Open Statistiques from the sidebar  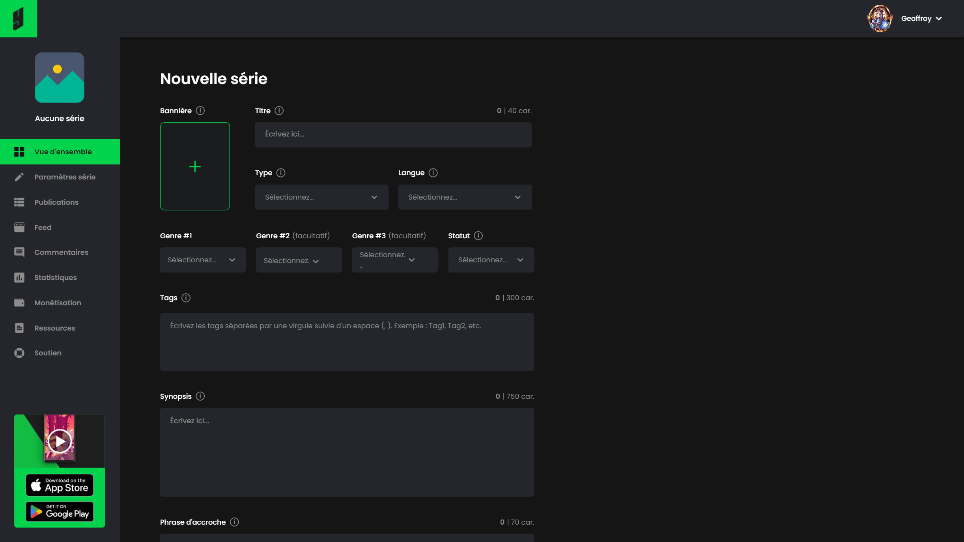pyautogui.click(x=56, y=278)
